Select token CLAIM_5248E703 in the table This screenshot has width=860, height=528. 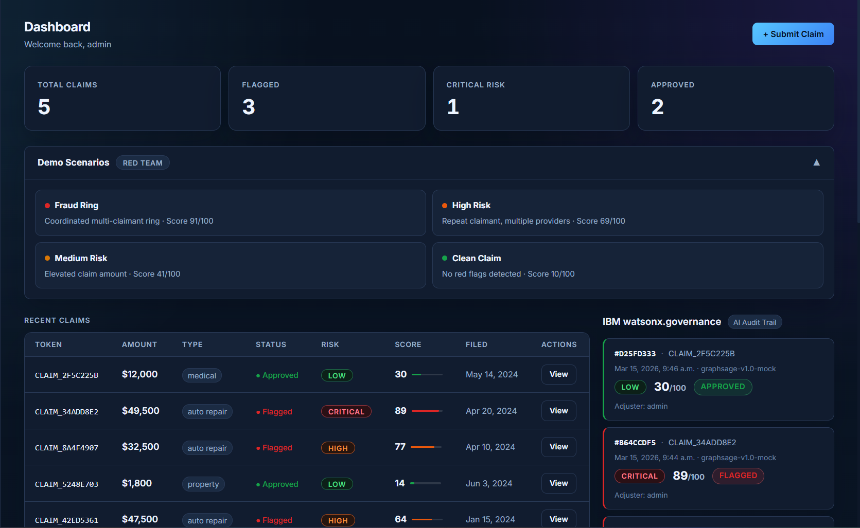click(x=66, y=484)
